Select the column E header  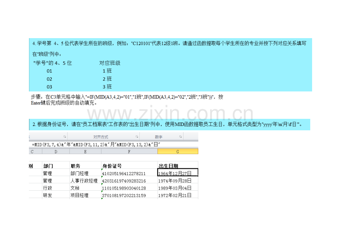(x=86, y=151)
